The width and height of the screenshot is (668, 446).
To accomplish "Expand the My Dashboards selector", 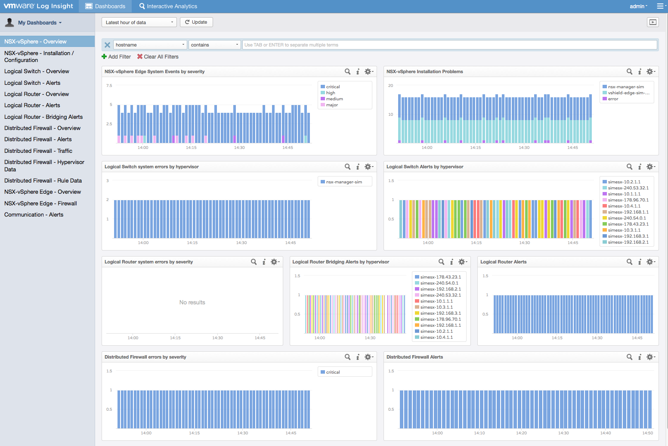I will [x=40, y=23].
